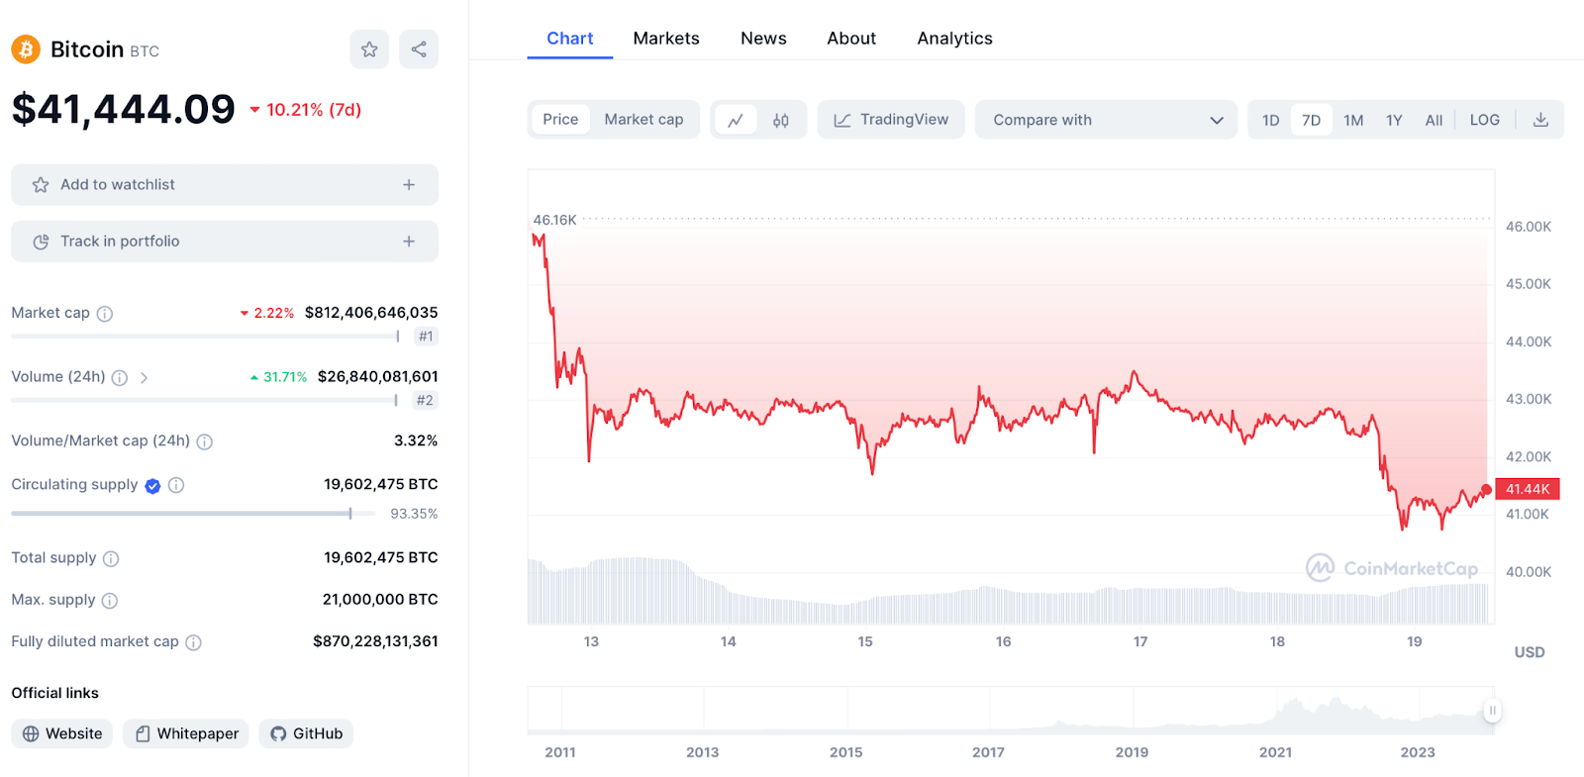Click the 21,000,000 BTC max supply value
1584x777 pixels.
coord(380,600)
